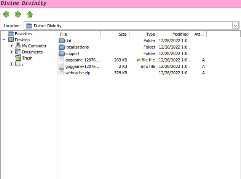Select Trash in the tree
The width and height of the screenshot is (241, 179).
(27, 58)
